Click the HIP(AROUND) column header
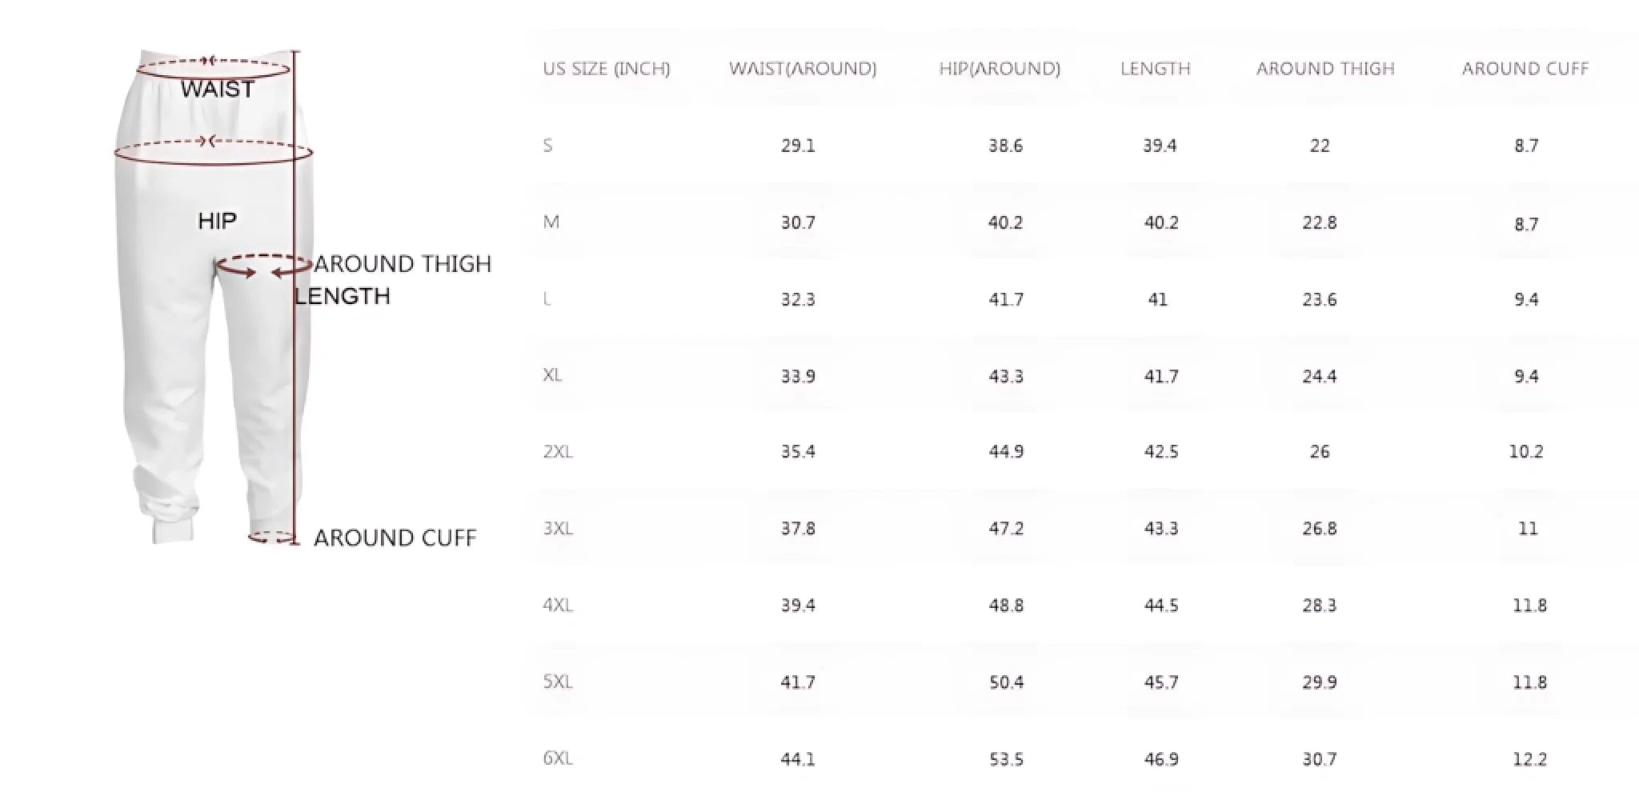 coord(1000,69)
